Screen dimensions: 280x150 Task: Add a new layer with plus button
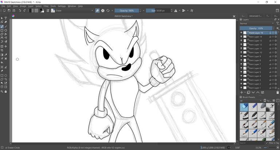241,92
